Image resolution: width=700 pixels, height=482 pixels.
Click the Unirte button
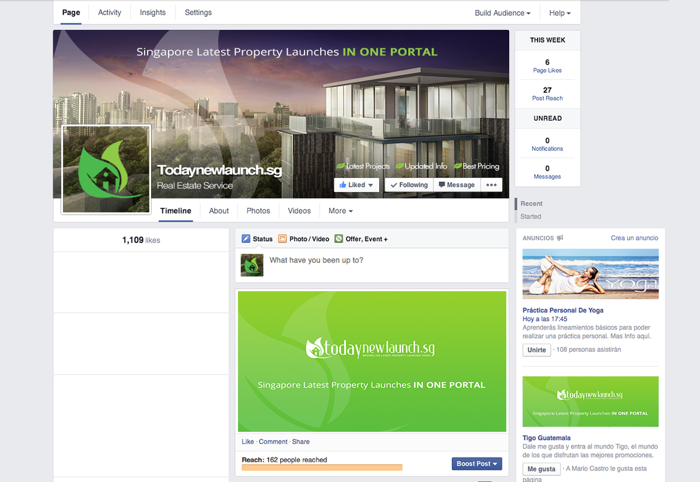click(537, 350)
